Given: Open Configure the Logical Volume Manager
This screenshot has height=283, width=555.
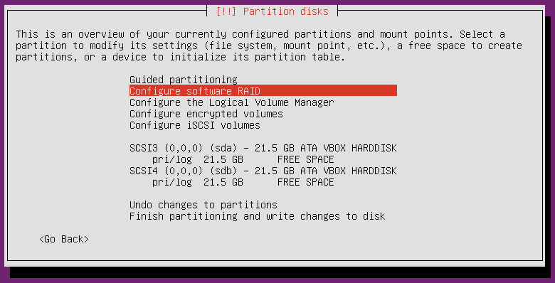Looking at the screenshot, I should point(231,102).
